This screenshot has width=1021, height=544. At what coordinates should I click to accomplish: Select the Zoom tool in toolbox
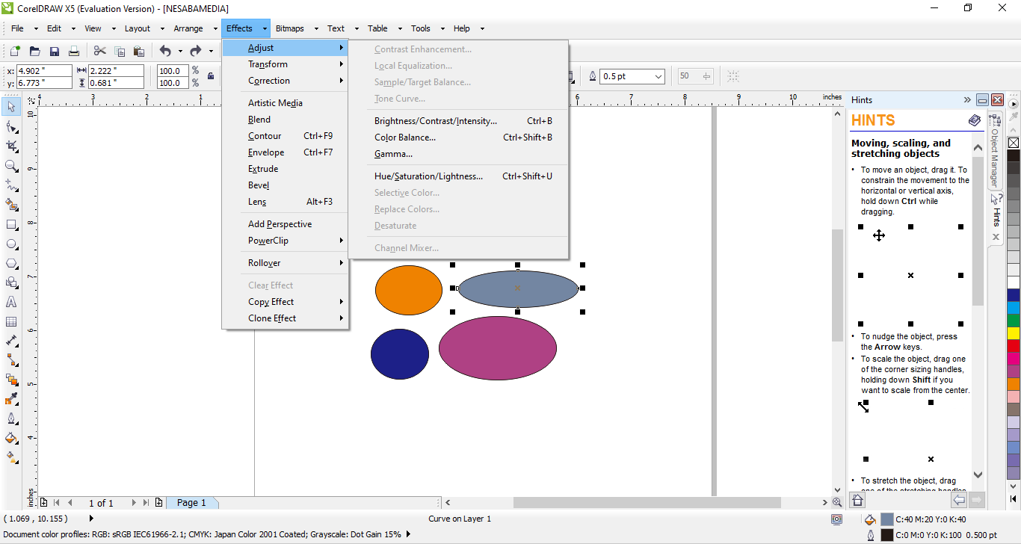point(11,166)
